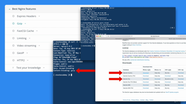Click the Best Nginx features heading
Viewport: 186px width, 104px height.
point(24,9)
